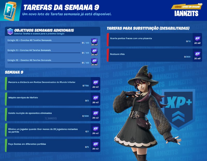
Task: Click the XP icon for Estágio 11
Action: (x=94, y=51)
